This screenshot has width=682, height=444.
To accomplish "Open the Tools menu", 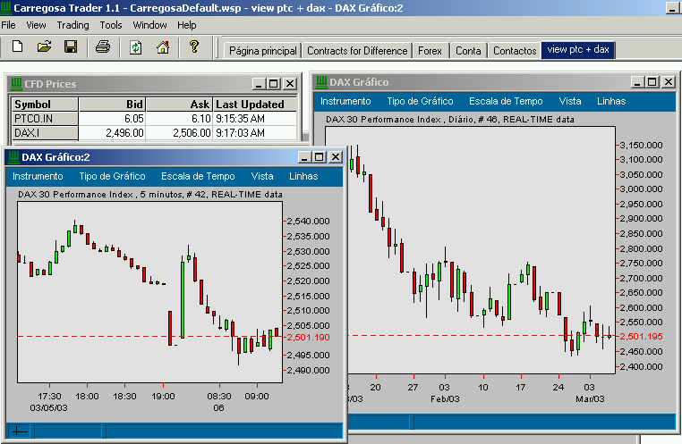I will [x=111, y=25].
